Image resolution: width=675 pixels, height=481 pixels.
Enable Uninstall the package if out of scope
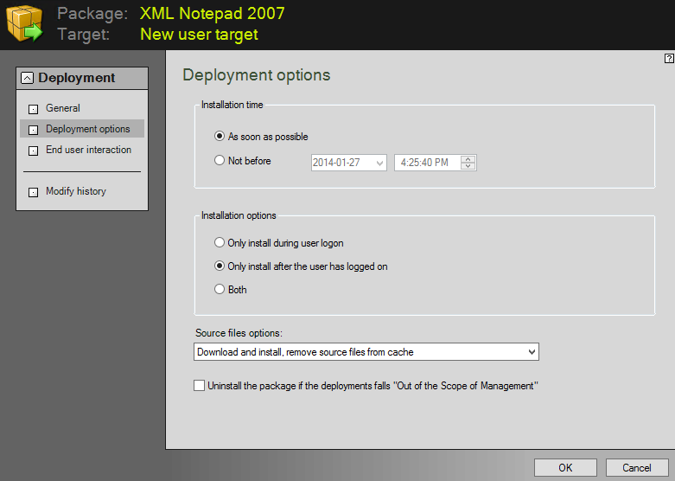(200, 385)
